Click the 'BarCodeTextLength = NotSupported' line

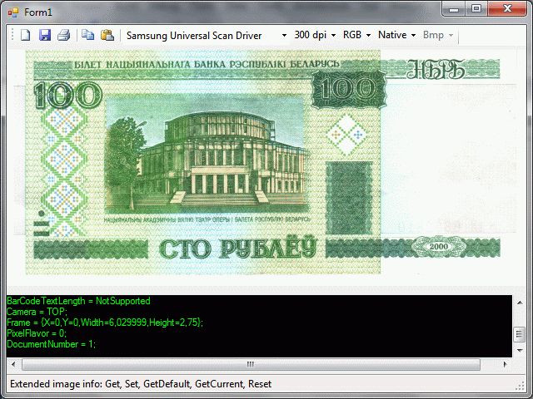78,301
